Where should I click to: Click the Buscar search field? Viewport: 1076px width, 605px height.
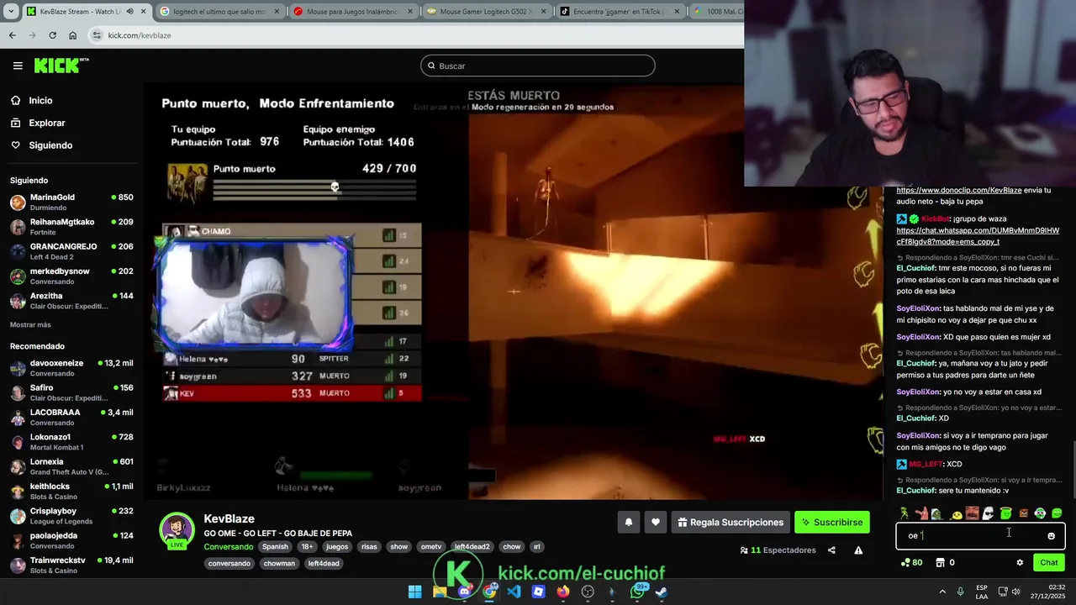[x=538, y=66]
